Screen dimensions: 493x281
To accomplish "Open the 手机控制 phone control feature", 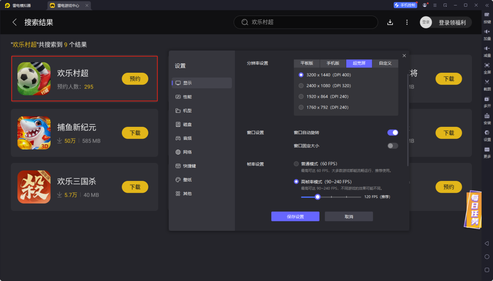I will [x=405, y=5].
